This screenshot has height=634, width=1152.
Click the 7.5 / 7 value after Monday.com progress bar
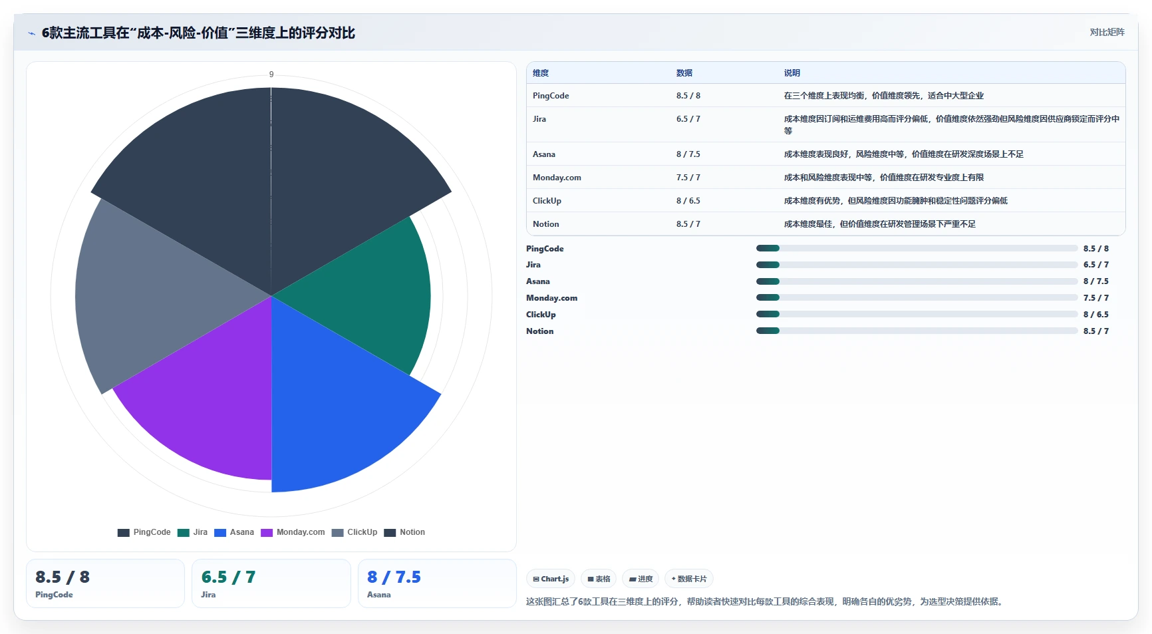point(1096,298)
